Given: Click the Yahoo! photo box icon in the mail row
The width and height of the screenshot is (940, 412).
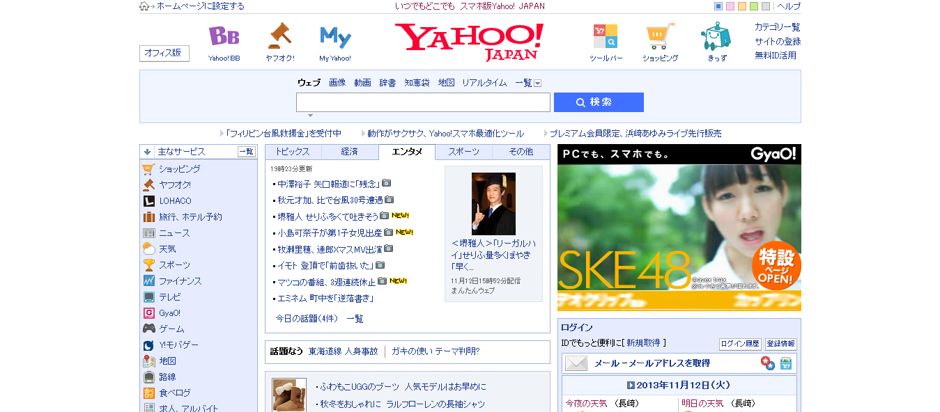Looking at the screenshot, I should point(786,363).
